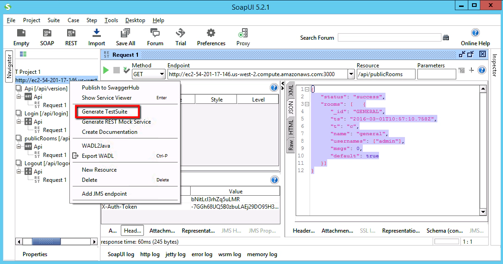The width and height of the screenshot is (503, 264).
Task: Select Generate REST Mock Service
Action: [x=117, y=122]
